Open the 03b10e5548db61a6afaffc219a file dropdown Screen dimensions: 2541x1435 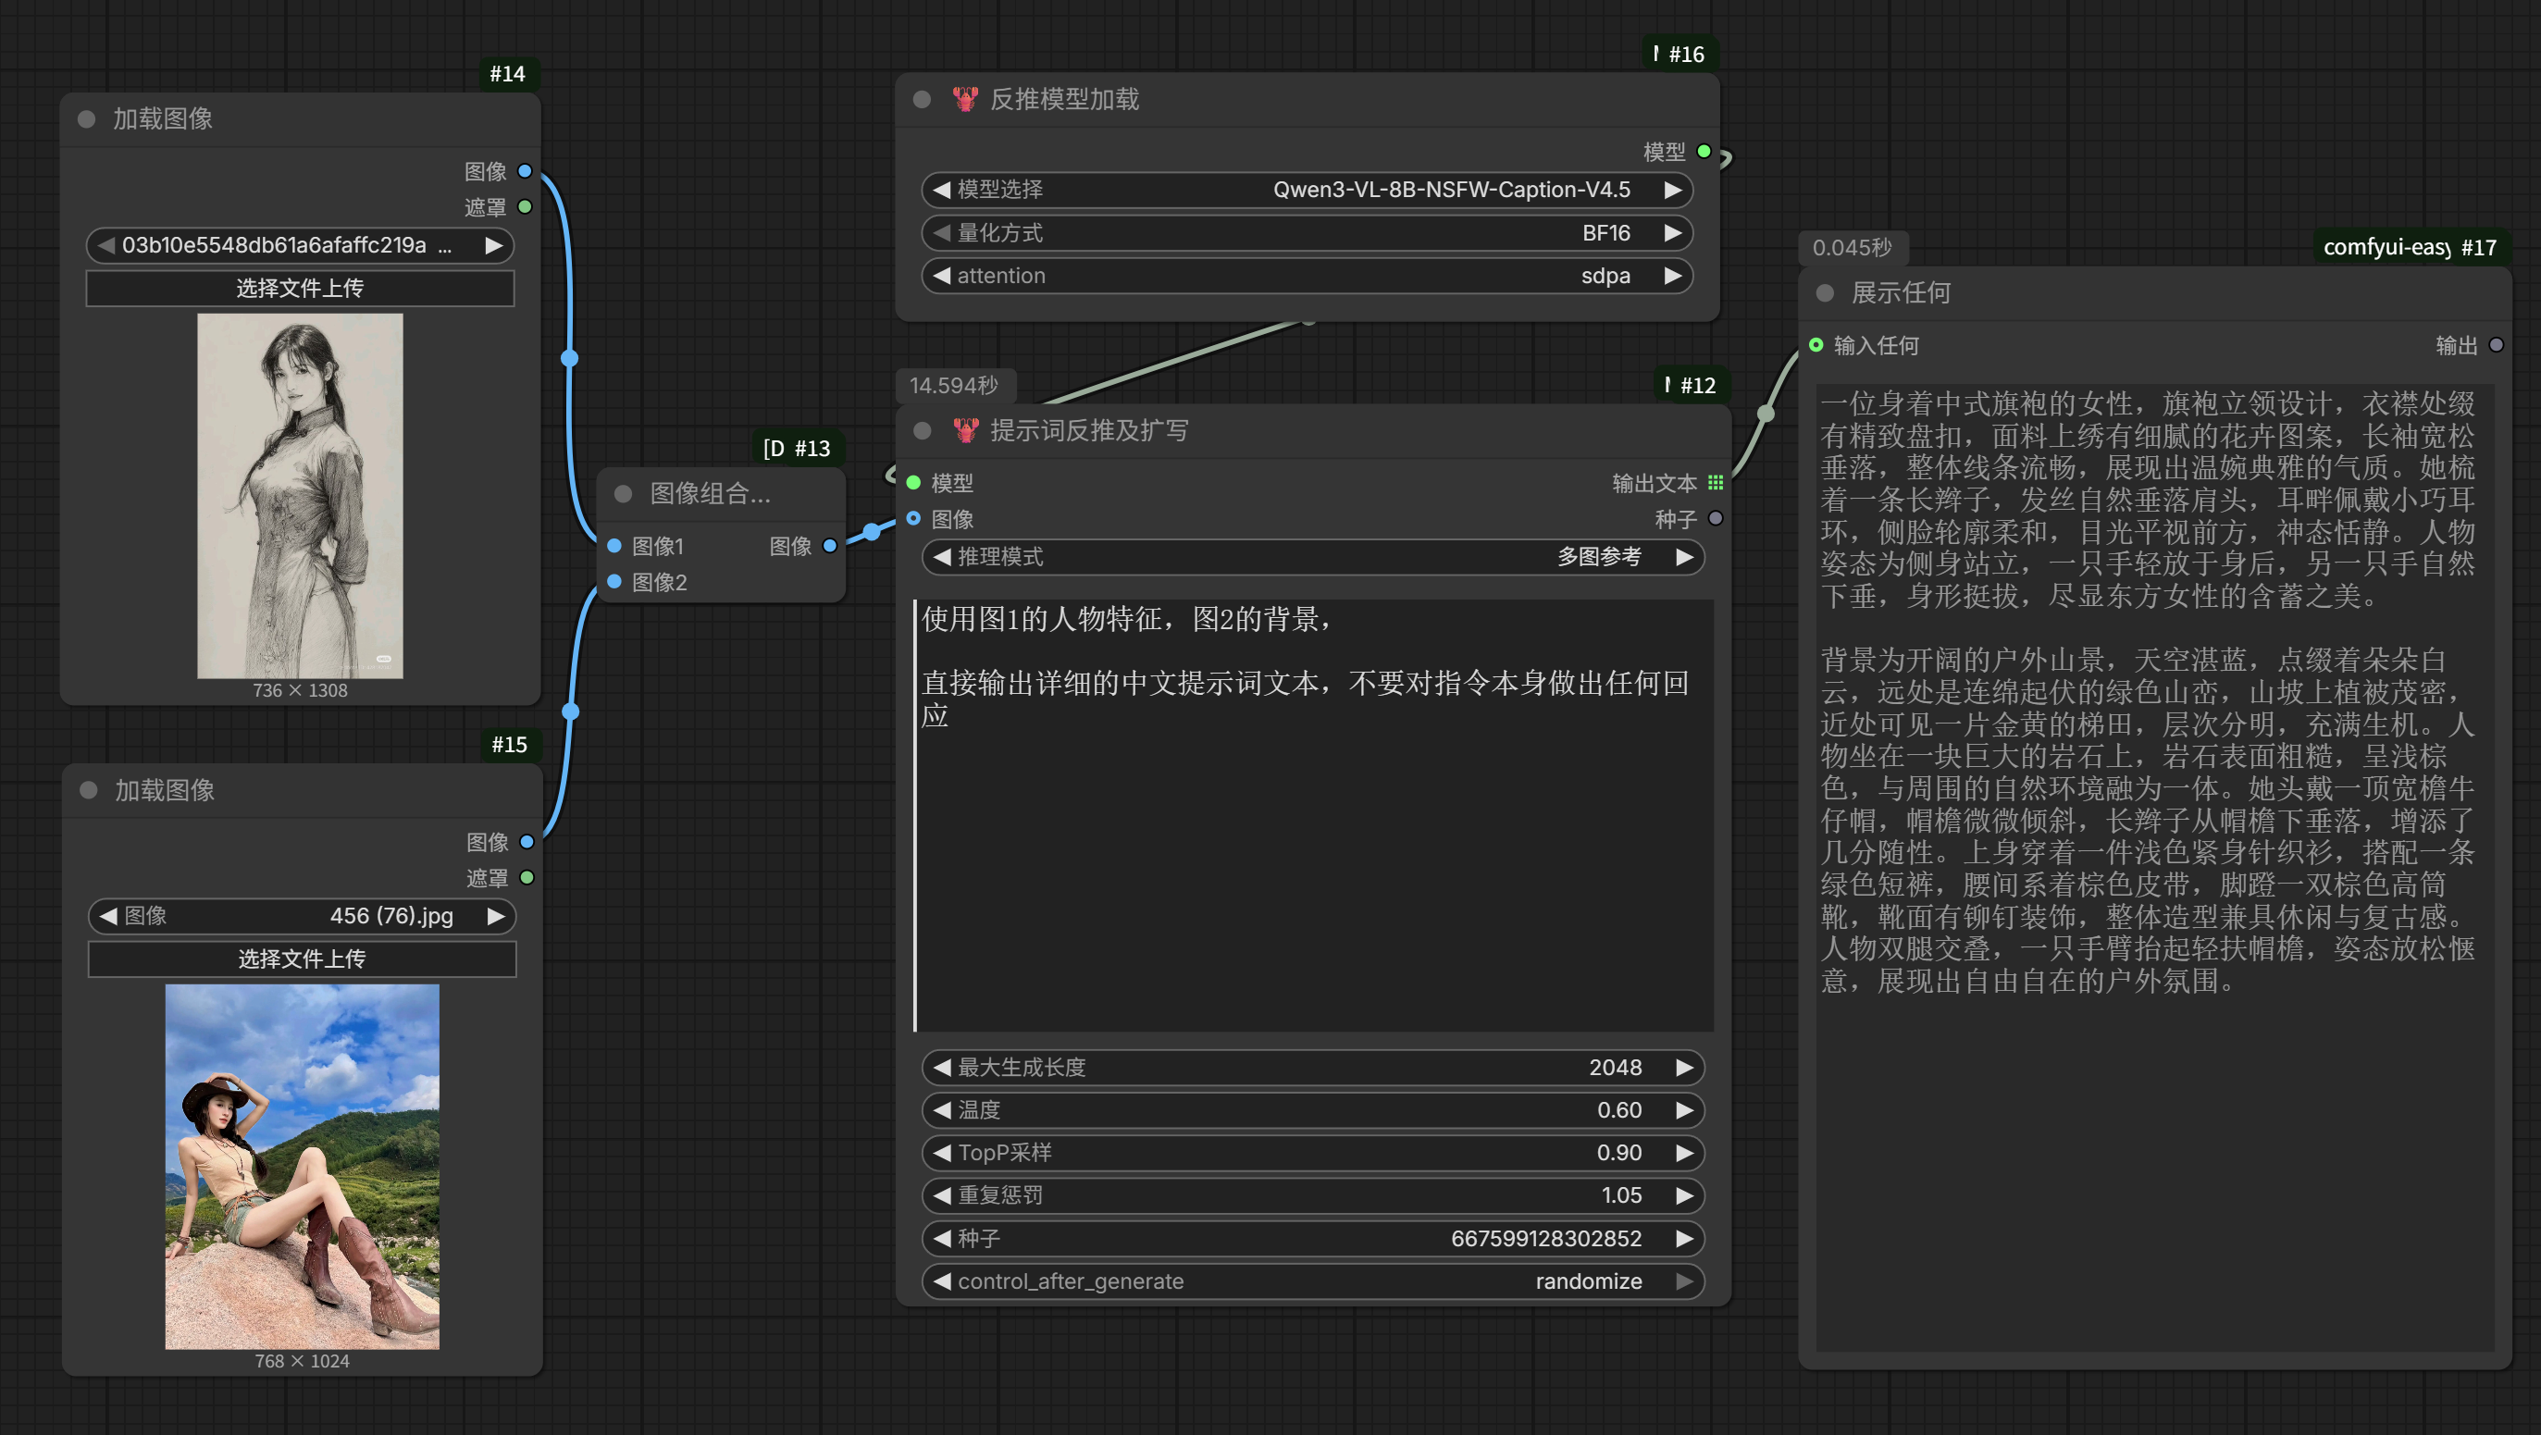click(300, 245)
